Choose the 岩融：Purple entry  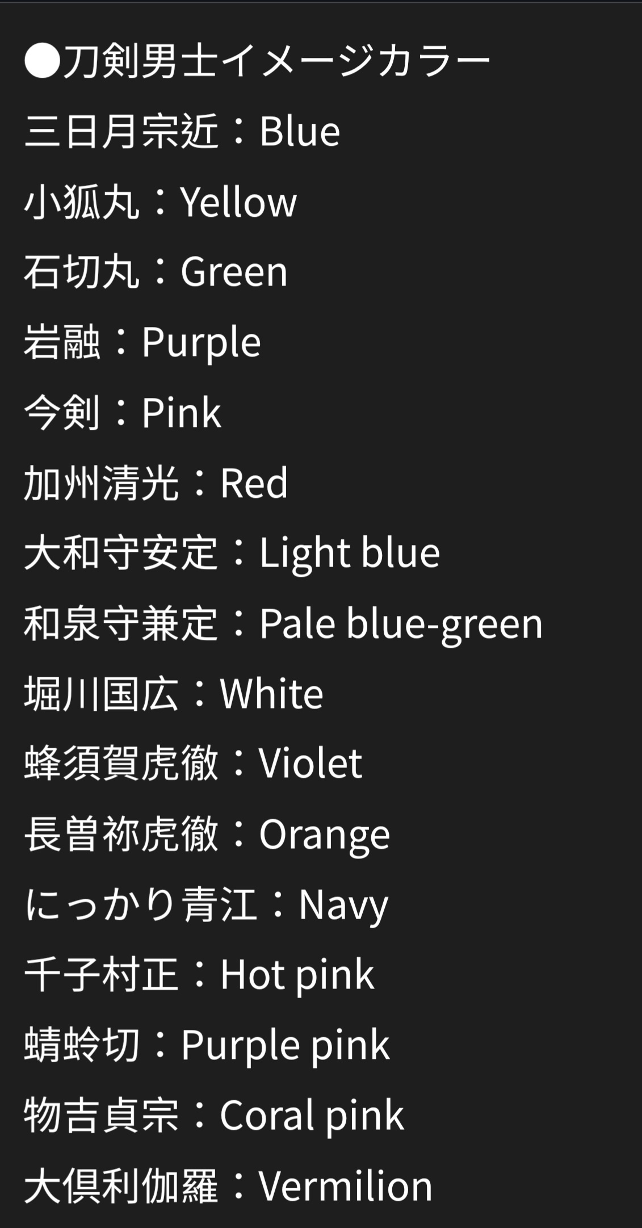(x=142, y=342)
